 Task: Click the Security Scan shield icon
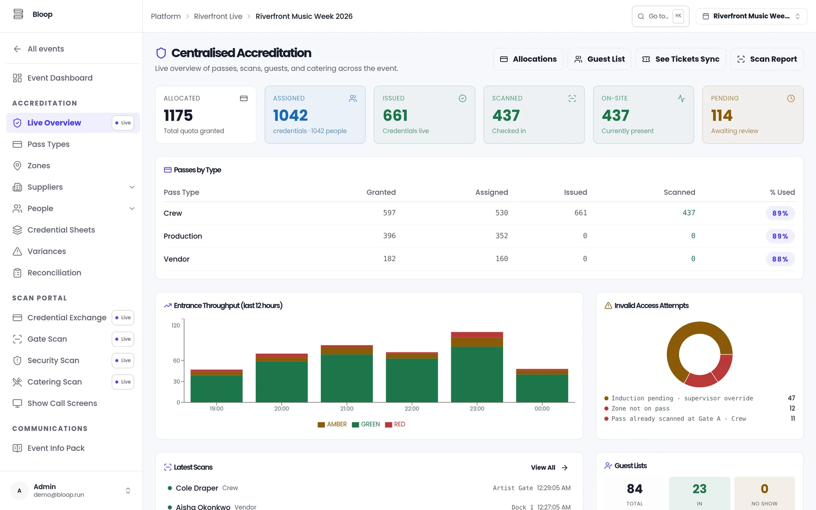[17, 360]
